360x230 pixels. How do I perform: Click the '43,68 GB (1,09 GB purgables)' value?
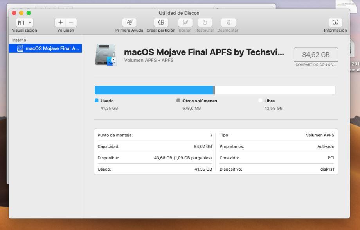pyautogui.click(x=183, y=158)
